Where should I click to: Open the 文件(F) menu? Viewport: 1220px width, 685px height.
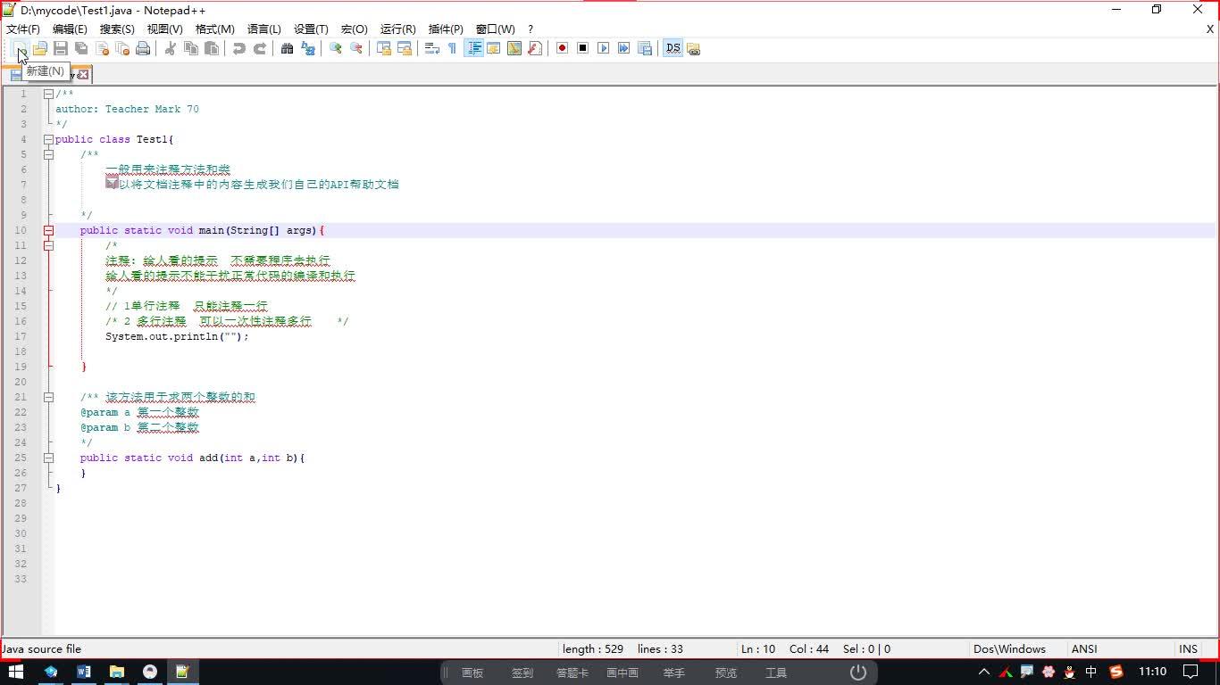pyautogui.click(x=23, y=29)
